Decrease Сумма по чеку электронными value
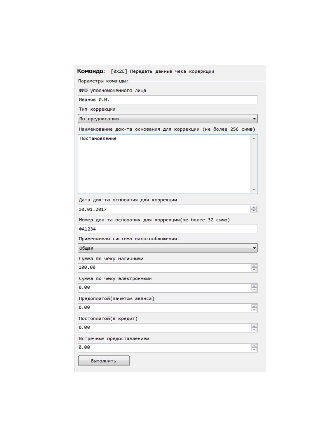 point(254,289)
